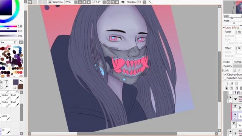The image size is (242, 136).
Task: Reset canvas rotation square button
Action: [x=117, y=2]
